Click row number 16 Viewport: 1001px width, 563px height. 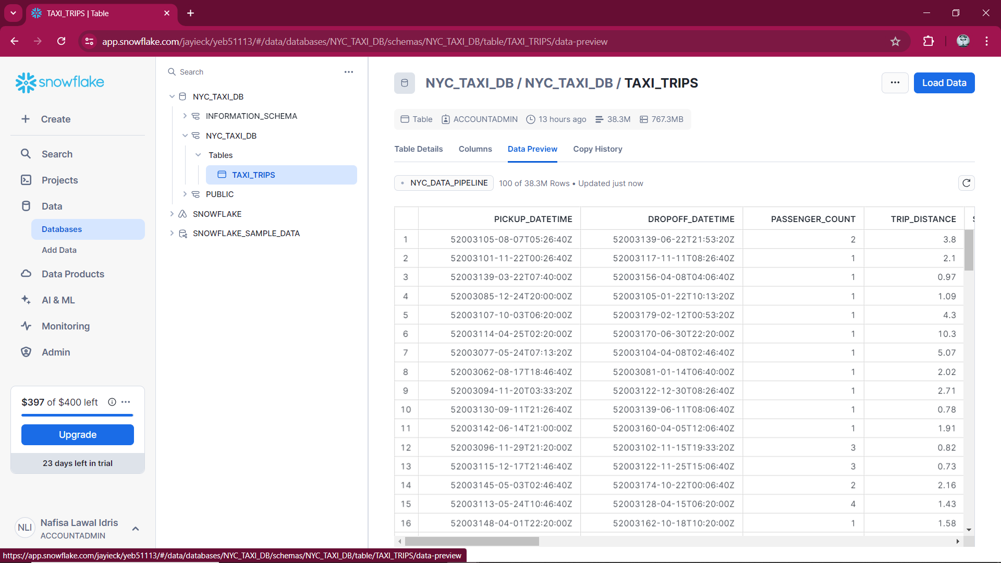[x=406, y=523]
